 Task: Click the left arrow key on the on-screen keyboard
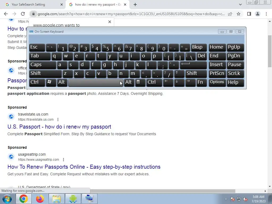click(x=168, y=82)
